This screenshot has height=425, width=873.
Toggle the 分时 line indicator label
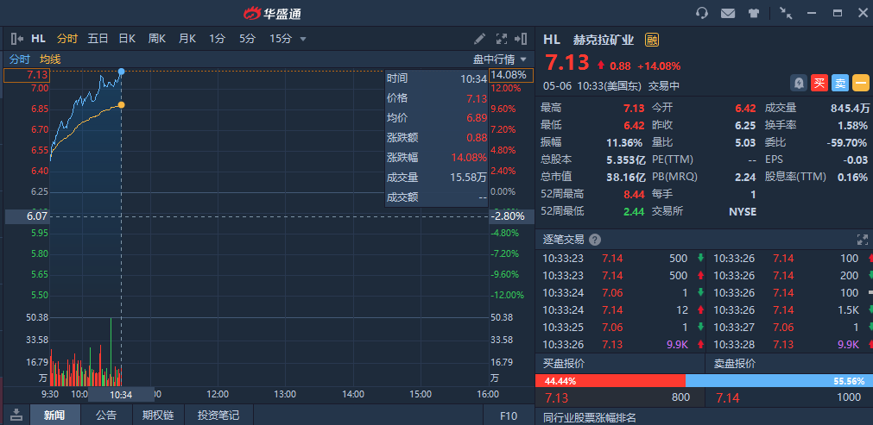pyautogui.click(x=19, y=59)
